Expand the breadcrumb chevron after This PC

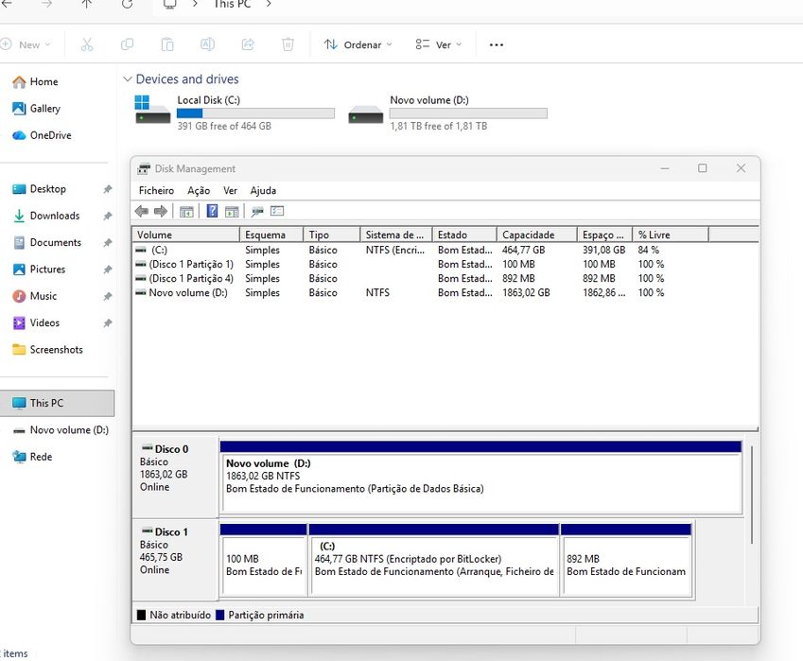(x=269, y=4)
